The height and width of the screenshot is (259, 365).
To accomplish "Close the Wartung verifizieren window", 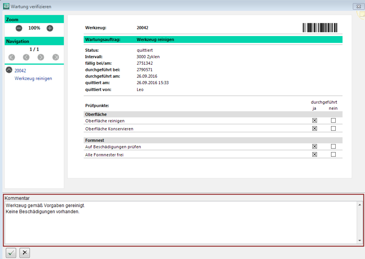I will coord(357,6).
